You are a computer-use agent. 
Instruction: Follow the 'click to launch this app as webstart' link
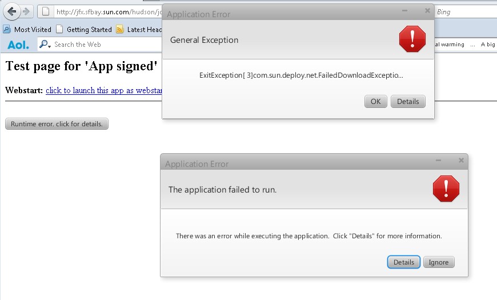pos(104,90)
